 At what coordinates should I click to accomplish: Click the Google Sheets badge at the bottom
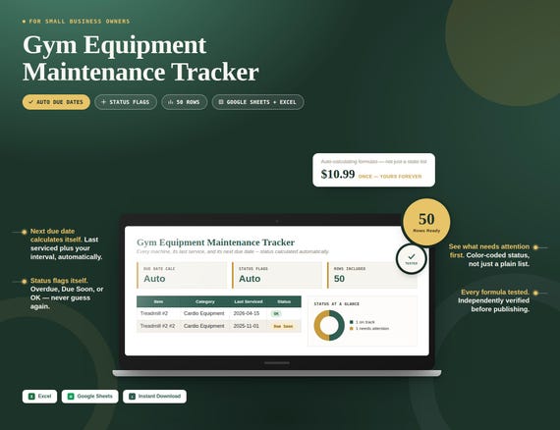pyautogui.click(x=89, y=397)
